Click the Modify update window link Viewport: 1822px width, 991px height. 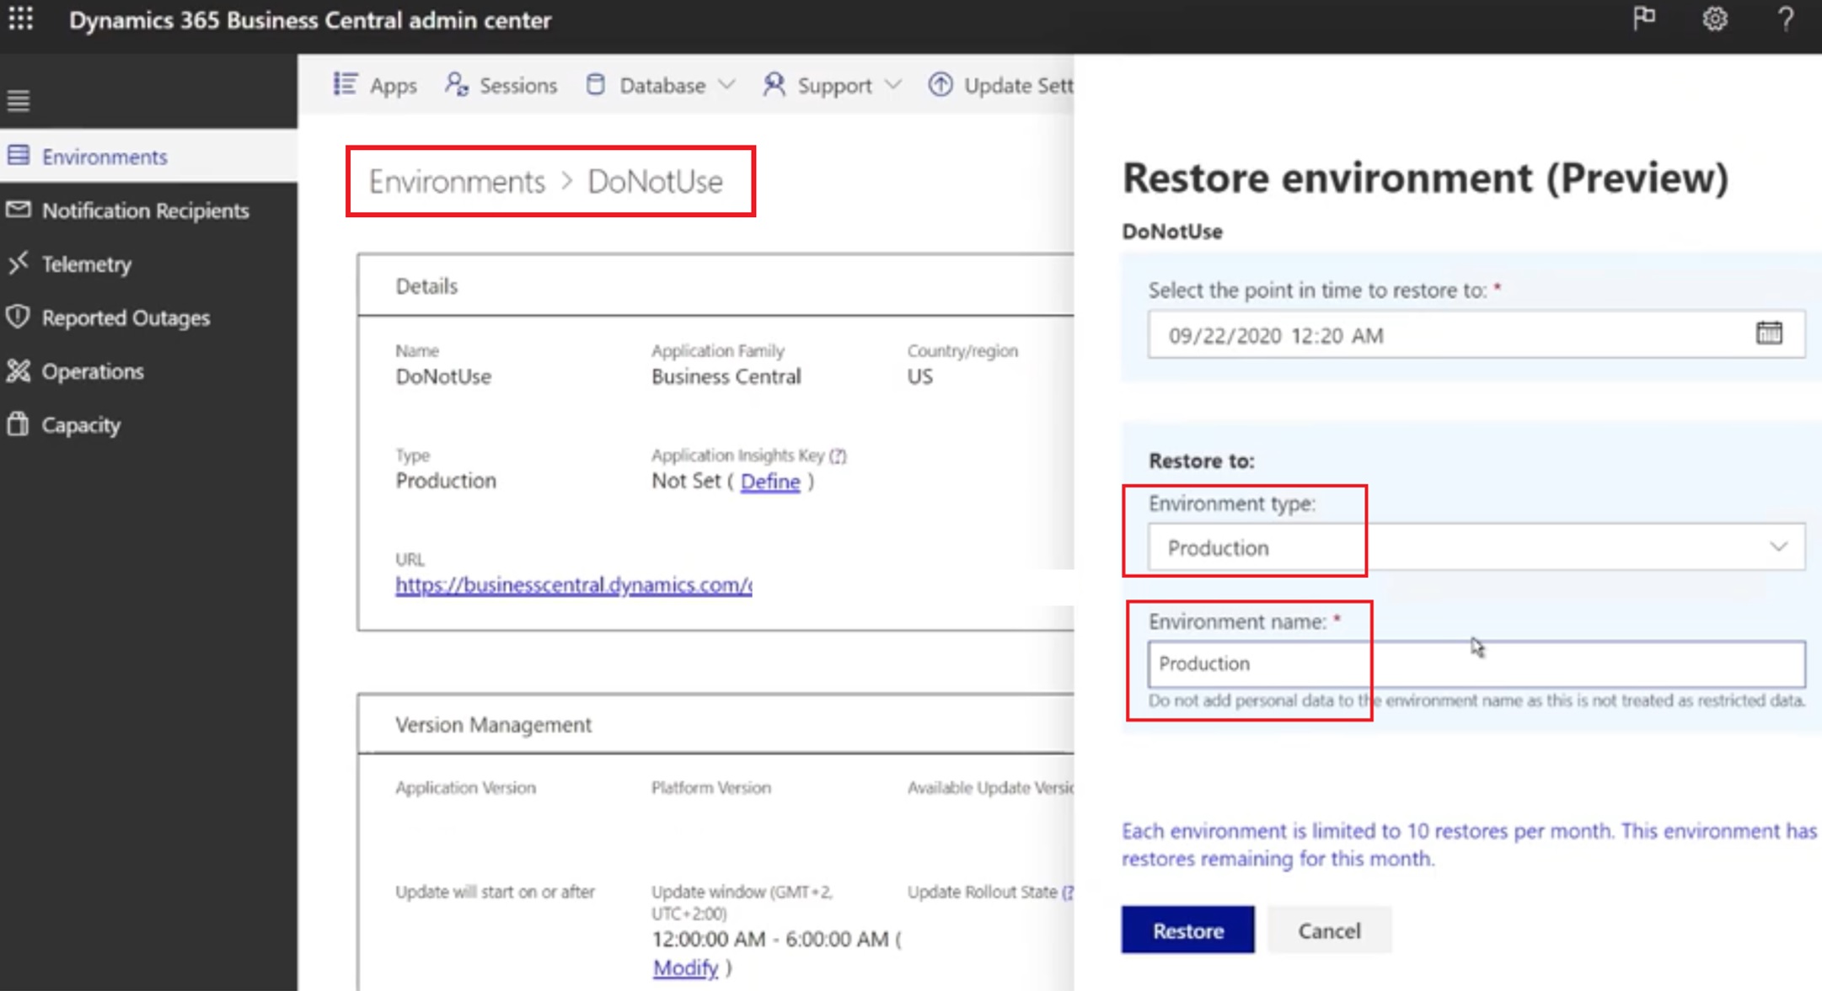685,968
